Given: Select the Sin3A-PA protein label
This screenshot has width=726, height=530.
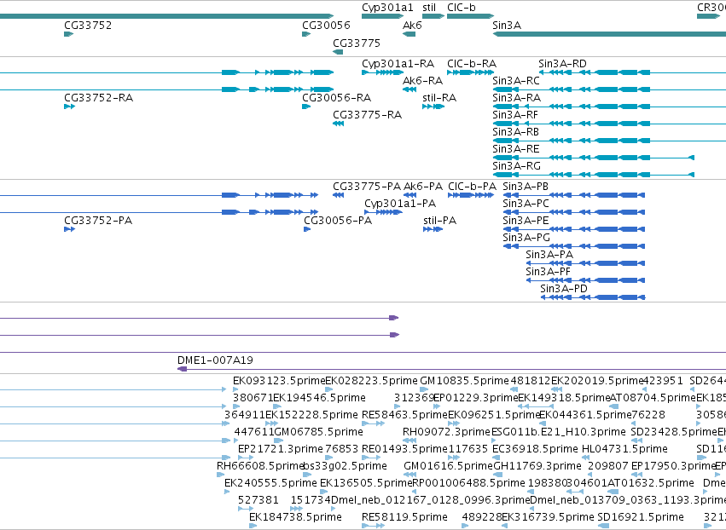Looking at the screenshot, I should [549, 255].
